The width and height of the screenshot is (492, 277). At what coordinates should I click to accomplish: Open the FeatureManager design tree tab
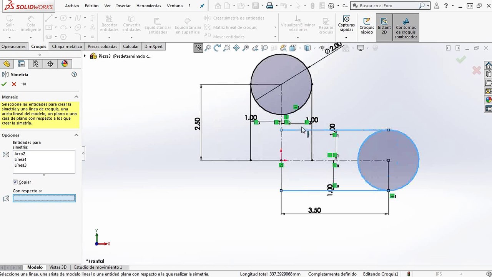(x=7, y=64)
